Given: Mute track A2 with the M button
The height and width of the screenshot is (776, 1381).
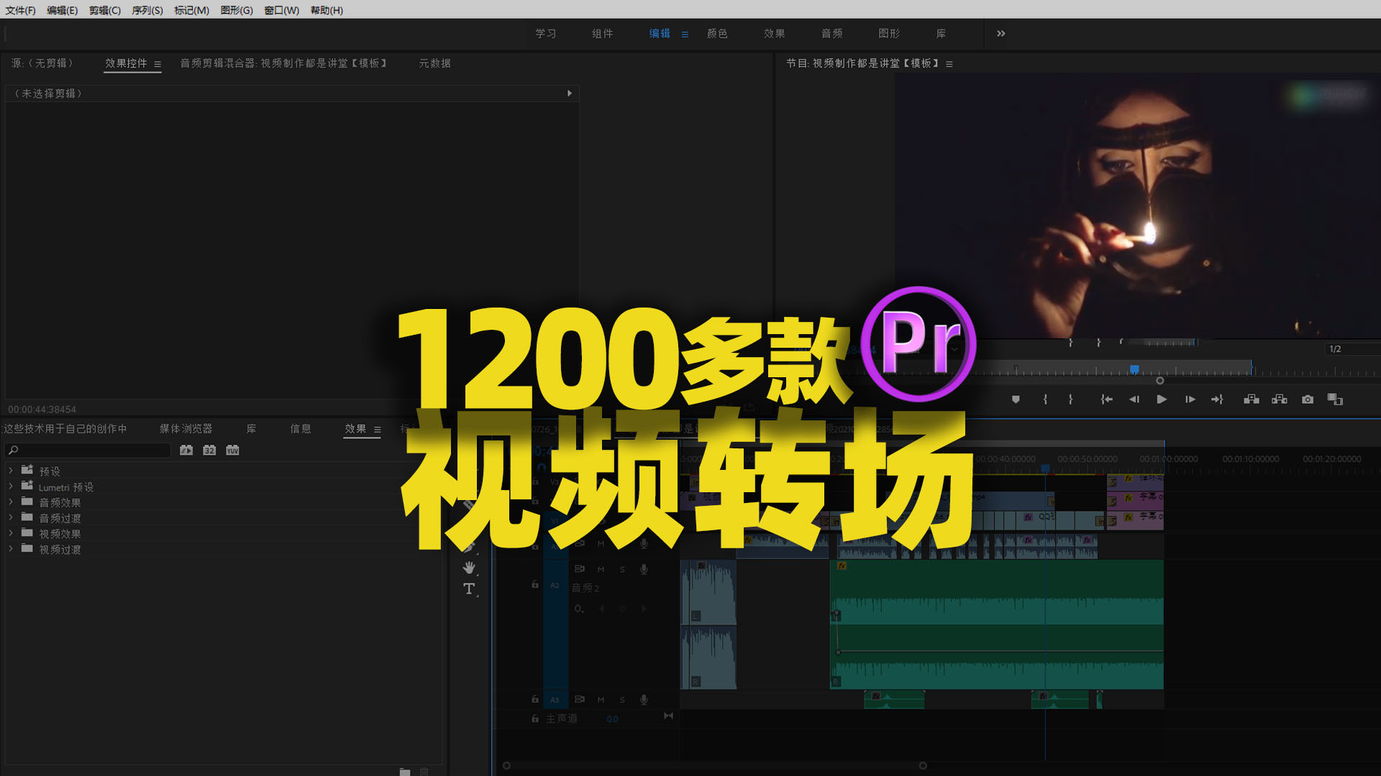Looking at the screenshot, I should [x=601, y=569].
